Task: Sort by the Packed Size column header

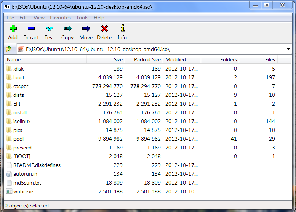Action: pos(144,59)
